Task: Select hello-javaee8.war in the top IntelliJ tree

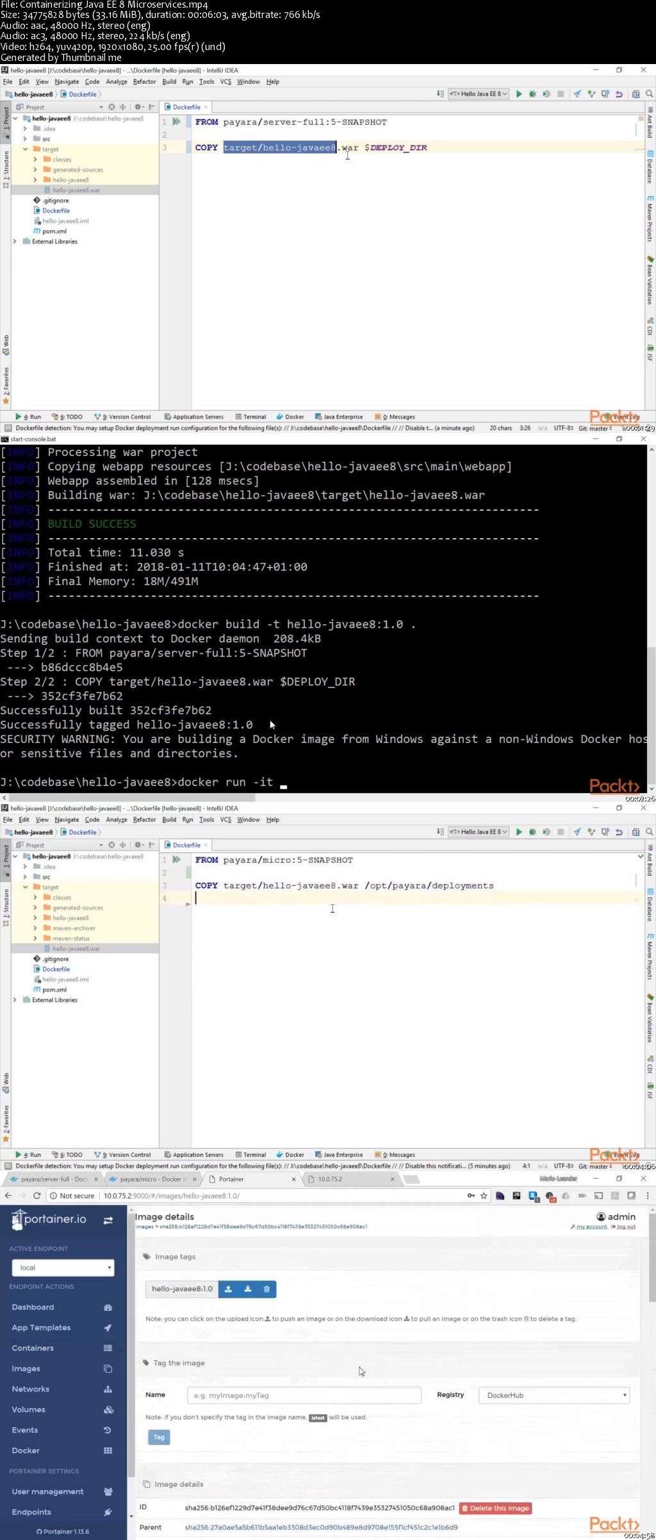Action: coord(76,190)
